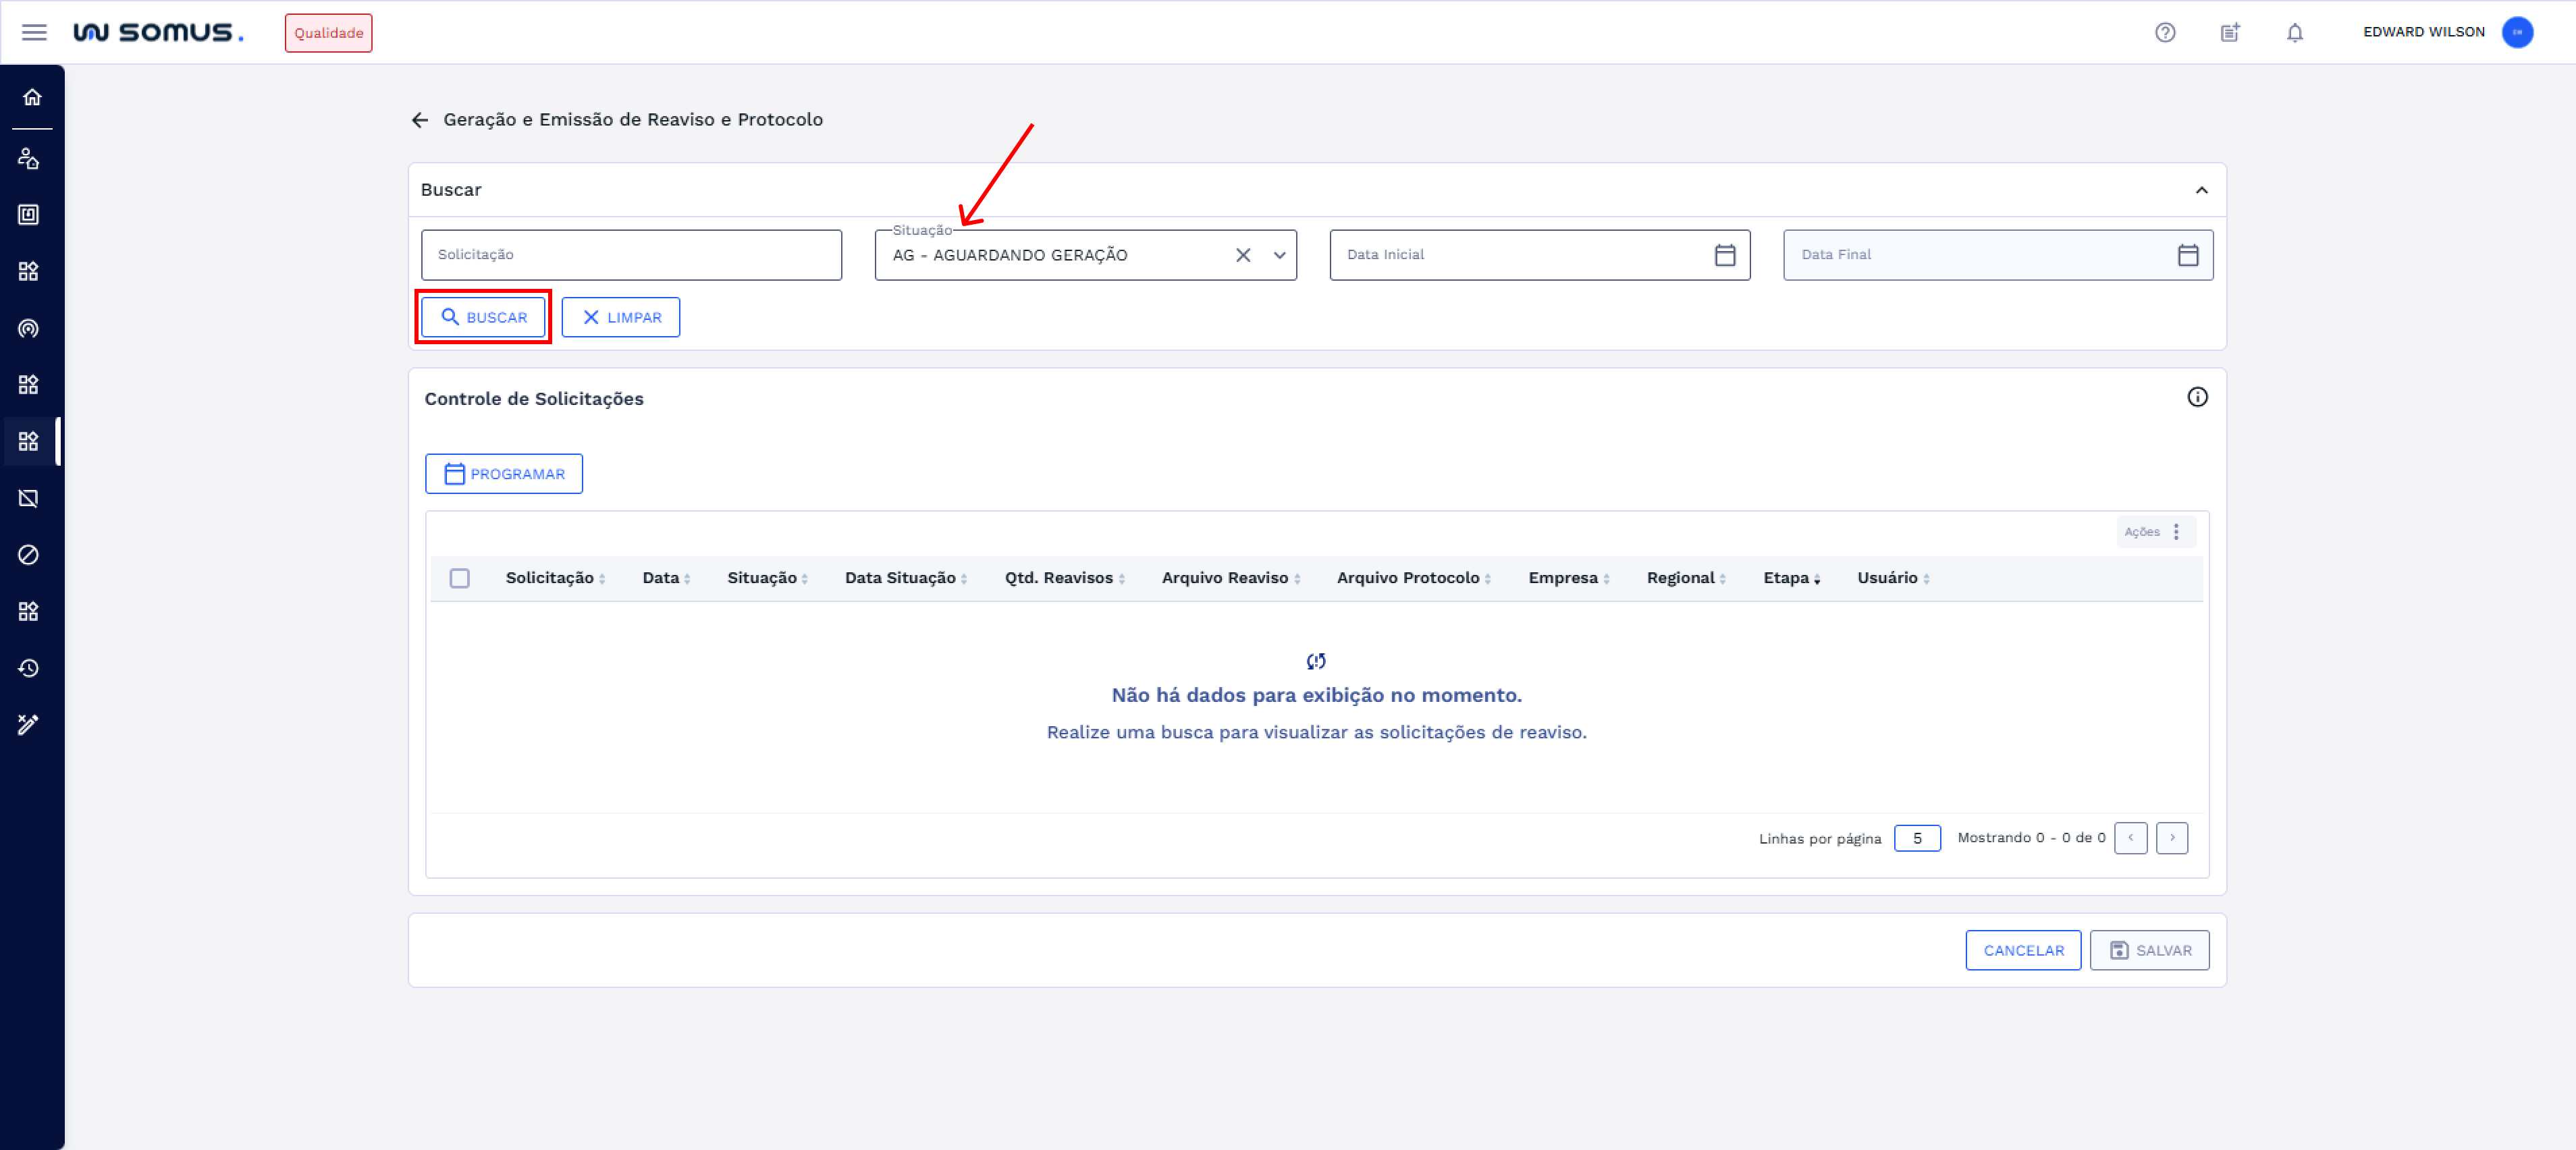This screenshot has width=2576, height=1150.
Task: Open the hamburger menu
Action: pyautogui.click(x=34, y=32)
